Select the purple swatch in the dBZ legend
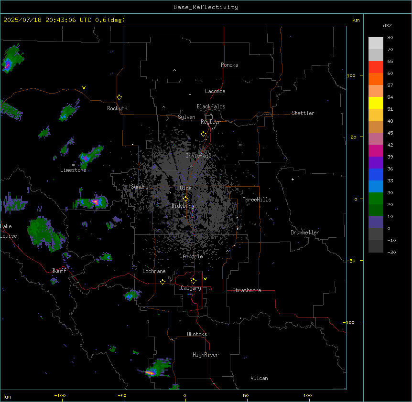412x402 pixels. pos(376,163)
